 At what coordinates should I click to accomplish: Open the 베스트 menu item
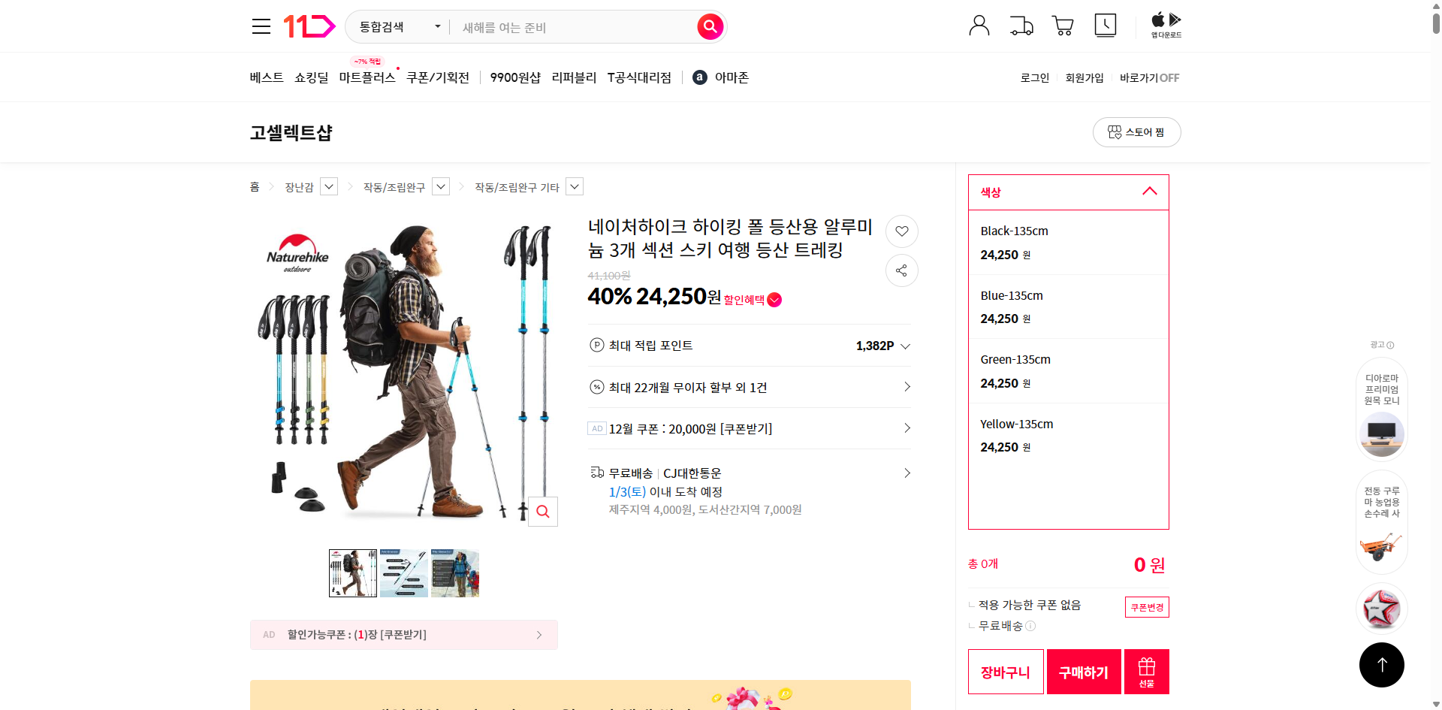click(x=266, y=77)
